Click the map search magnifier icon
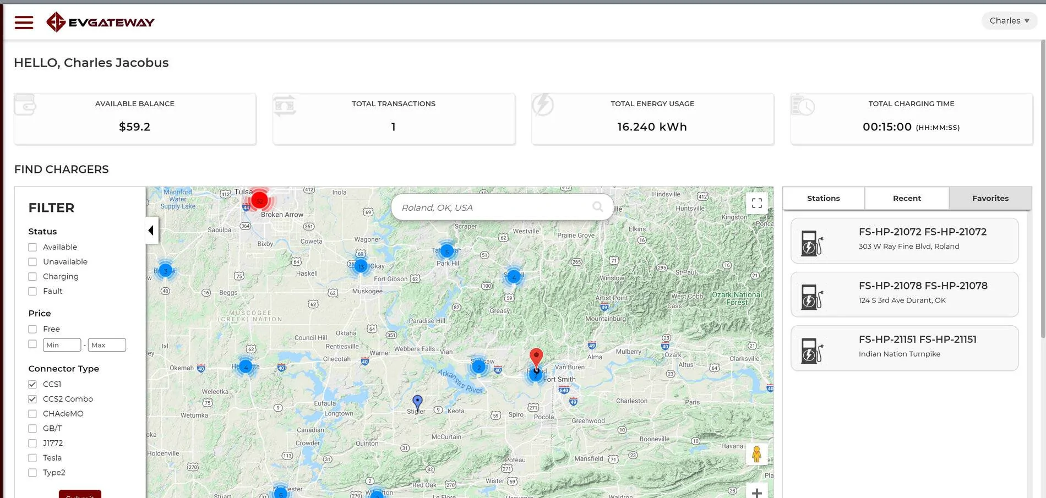1046x498 pixels. [597, 207]
